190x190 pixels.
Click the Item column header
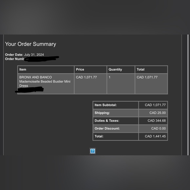tap(46, 69)
